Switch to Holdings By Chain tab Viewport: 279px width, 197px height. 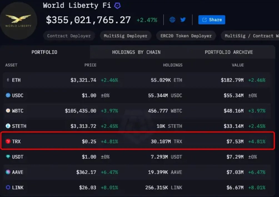point(136,52)
